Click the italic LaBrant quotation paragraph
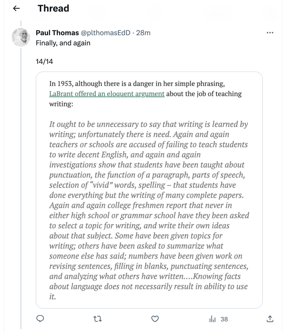Image resolution: width=285 pixels, height=332 pixels. pyautogui.click(x=149, y=211)
